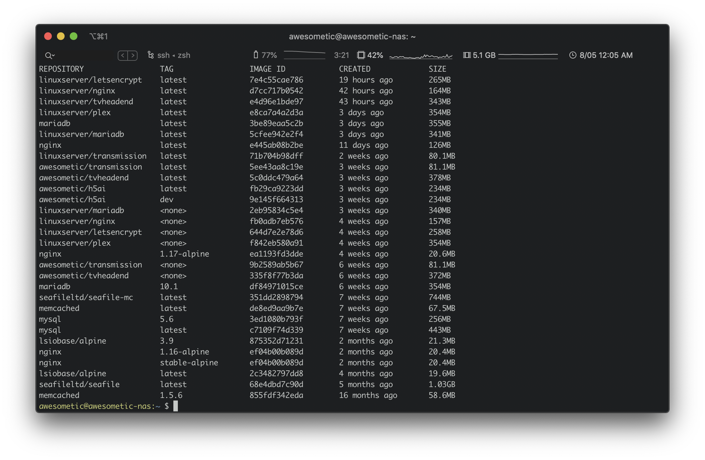Click the previous search result arrow
This screenshot has height=460, width=705.
coord(123,55)
